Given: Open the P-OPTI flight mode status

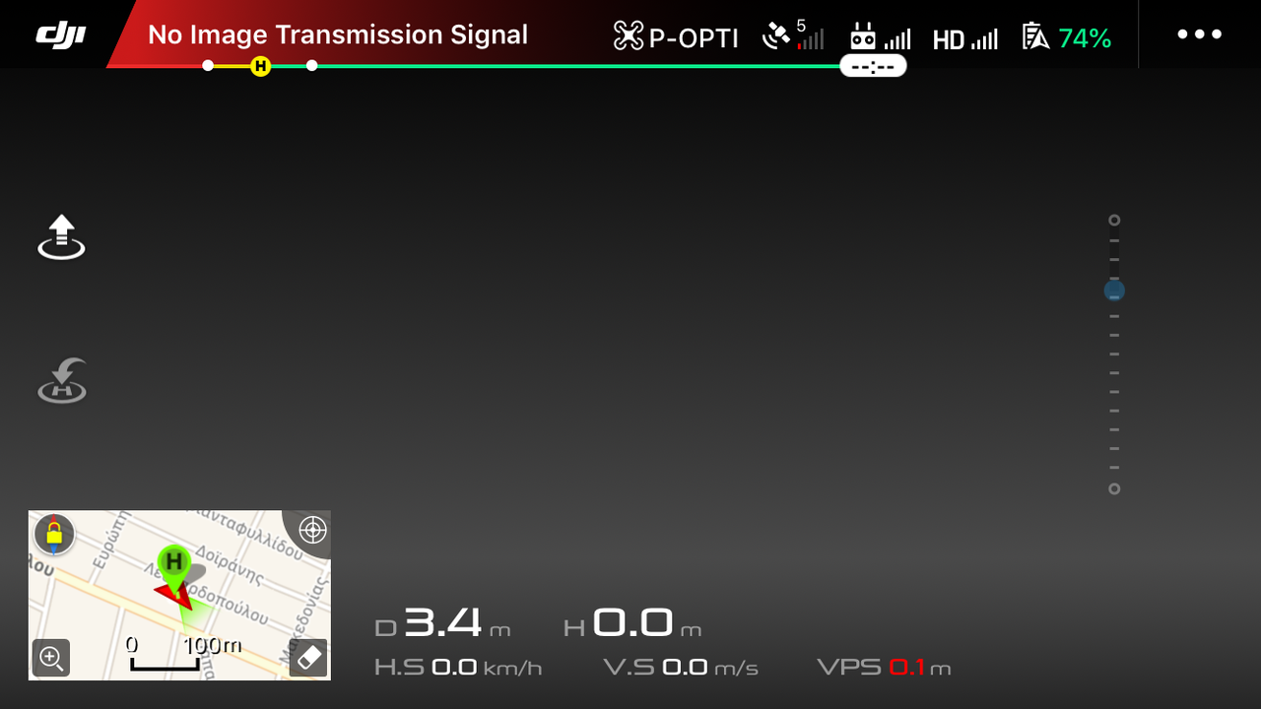Looking at the screenshot, I should [676, 37].
